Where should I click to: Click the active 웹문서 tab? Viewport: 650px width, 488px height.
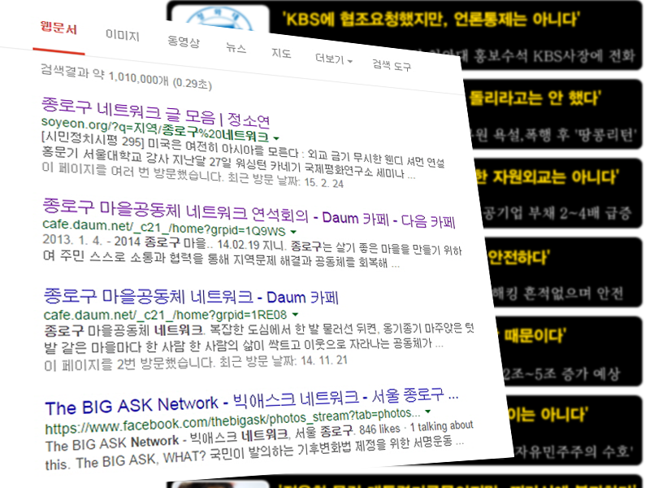(x=59, y=29)
